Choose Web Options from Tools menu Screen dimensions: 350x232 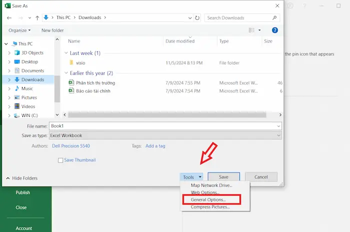pos(205,192)
